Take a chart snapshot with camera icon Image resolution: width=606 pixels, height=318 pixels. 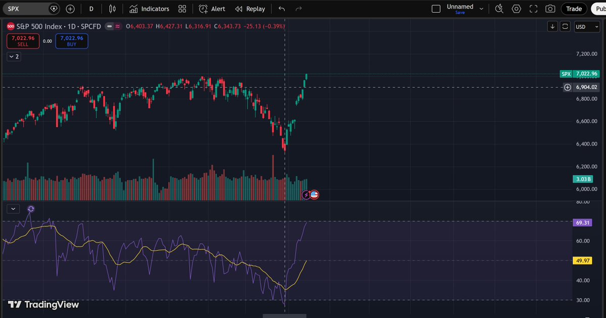pyautogui.click(x=550, y=9)
